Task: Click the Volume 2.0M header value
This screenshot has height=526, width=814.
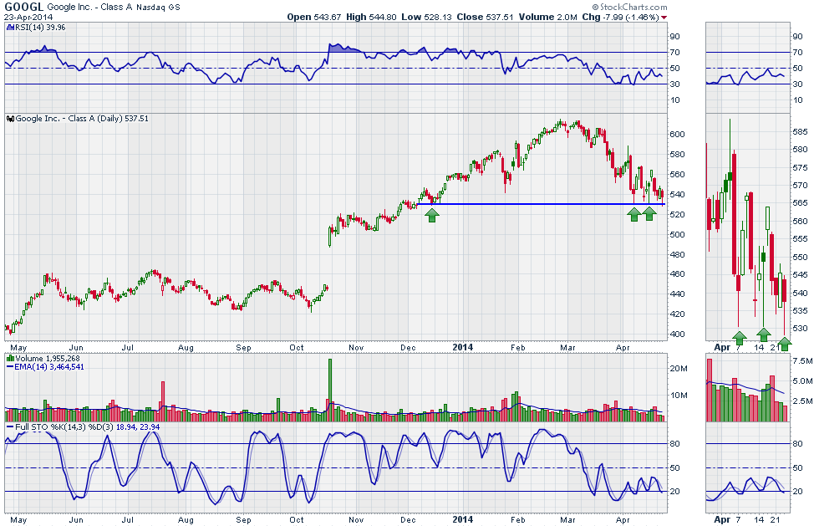Action: pos(547,17)
